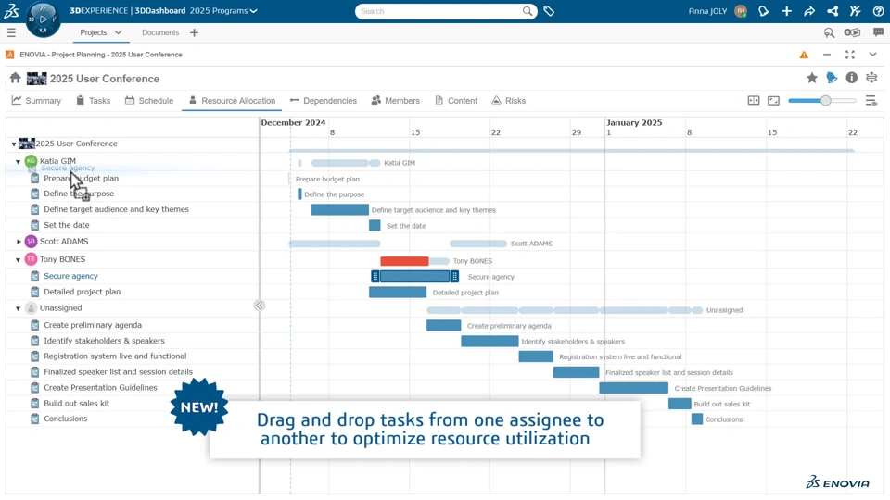
Task: Open the 2025 Programs dashboard dropdown
Action: tap(223, 11)
